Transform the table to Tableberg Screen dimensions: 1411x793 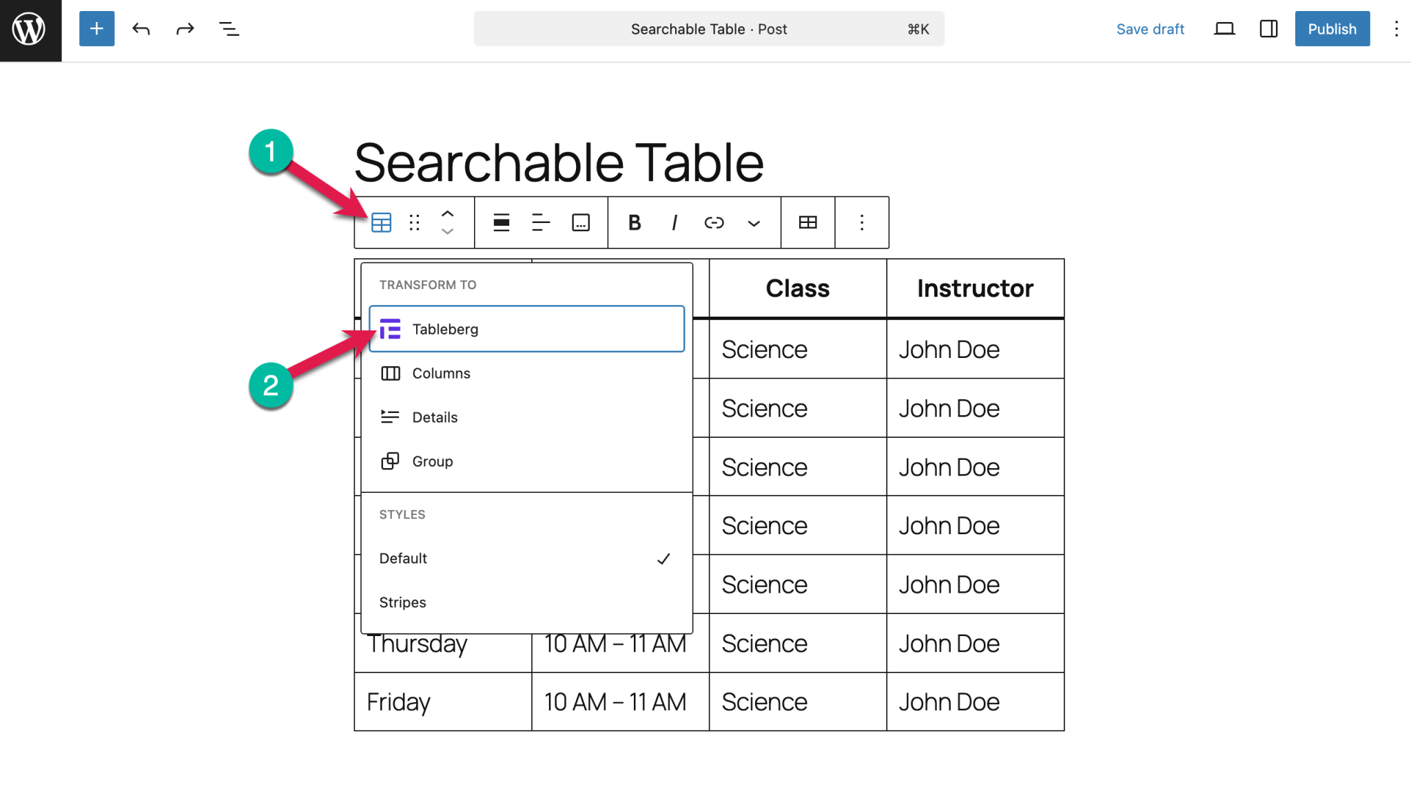pyautogui.click(x=445, y=329)
